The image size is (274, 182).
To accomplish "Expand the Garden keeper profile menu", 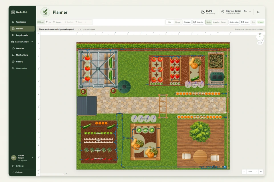I will point(32,158).
